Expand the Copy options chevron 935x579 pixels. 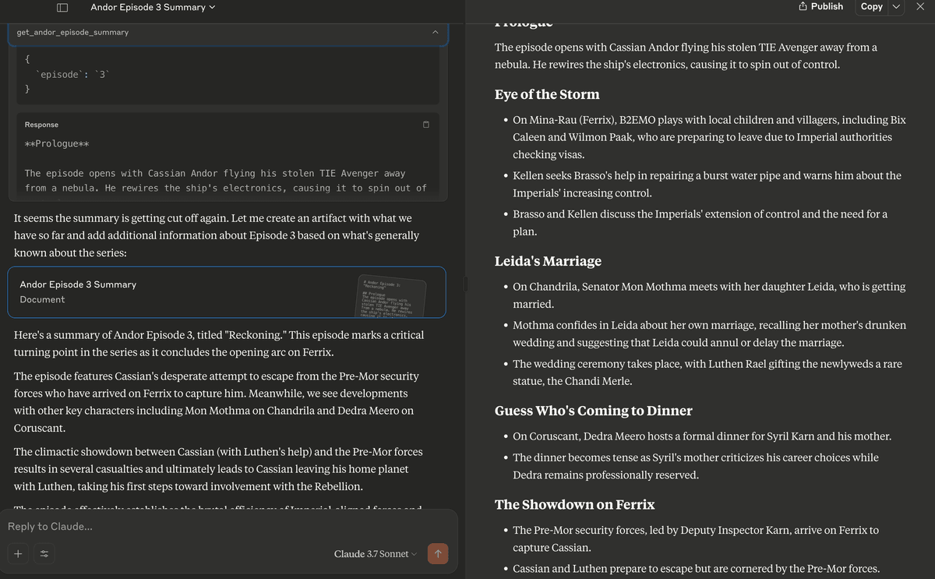896,7
